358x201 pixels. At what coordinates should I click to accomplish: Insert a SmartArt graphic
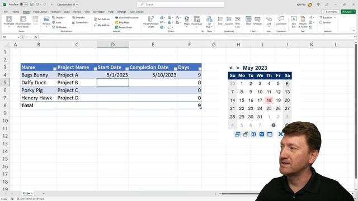[78, 17]
